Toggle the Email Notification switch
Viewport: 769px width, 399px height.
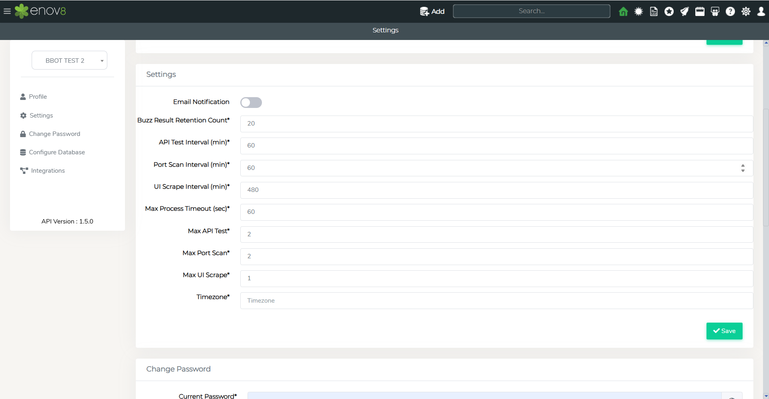coord(251,103)
